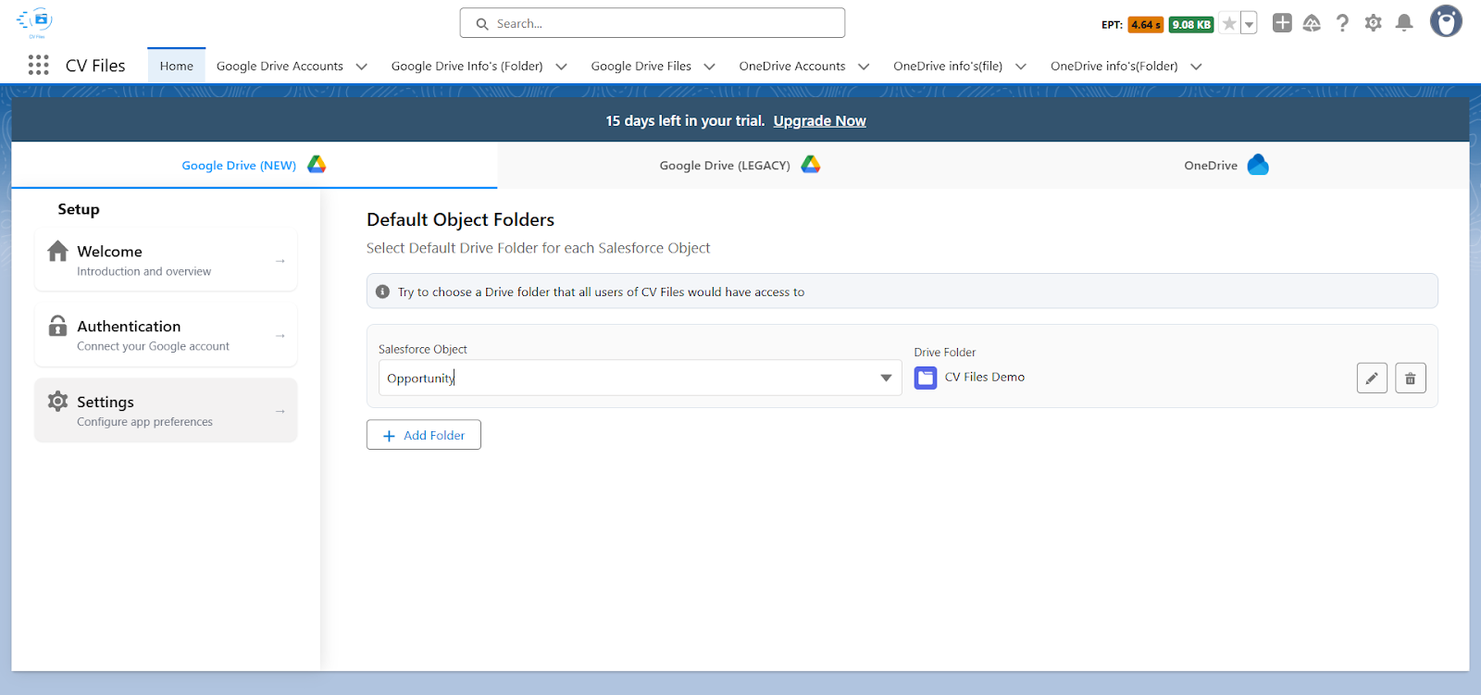Delete CV Files Demo folder with trash icon
This screenshot has height=695, width=1481.
[1411, 378]
